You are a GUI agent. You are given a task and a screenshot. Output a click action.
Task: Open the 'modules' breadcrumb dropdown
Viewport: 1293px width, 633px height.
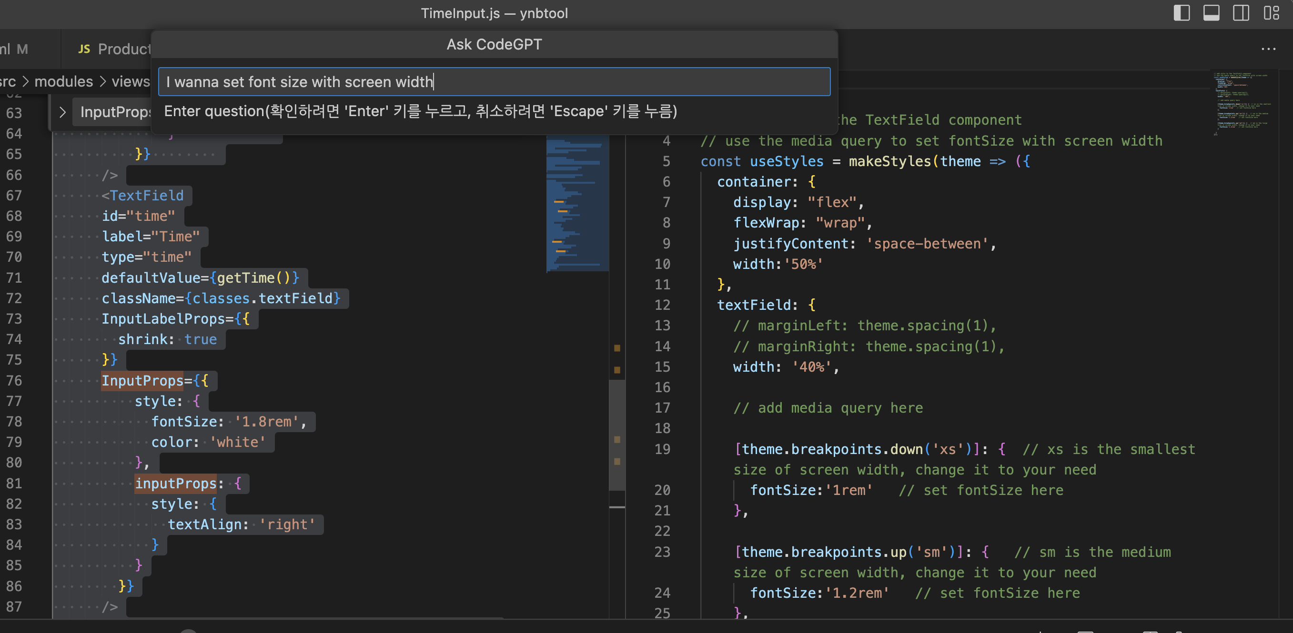point(64,81)
